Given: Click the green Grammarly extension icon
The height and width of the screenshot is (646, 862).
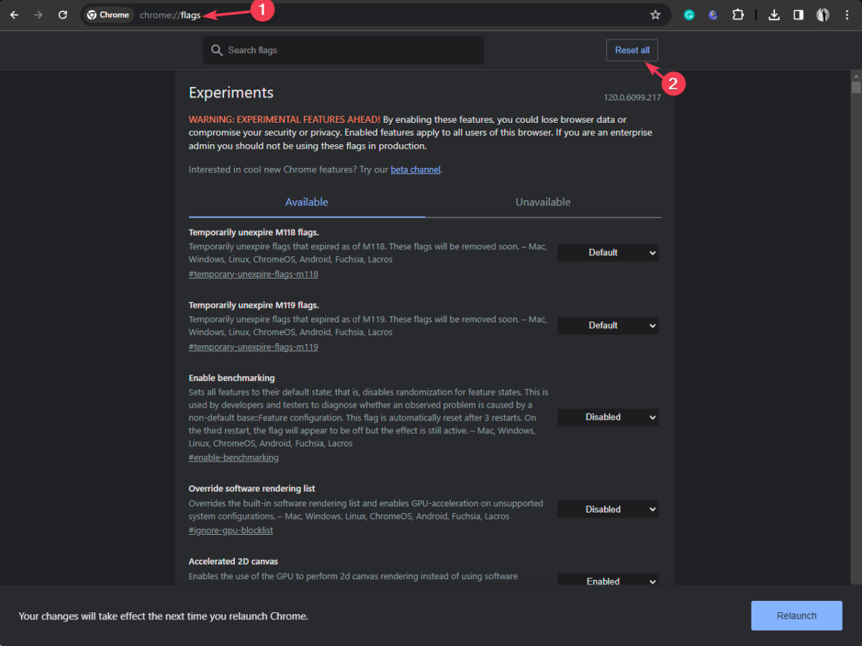Looking at the screenshot, I should (689, 14).
